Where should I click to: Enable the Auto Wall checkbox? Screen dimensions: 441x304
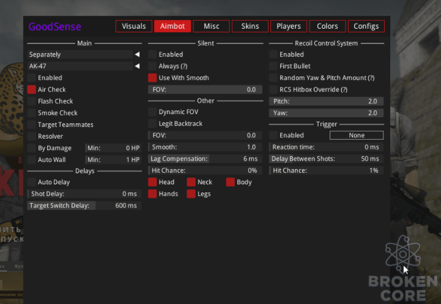coord(32,160)
